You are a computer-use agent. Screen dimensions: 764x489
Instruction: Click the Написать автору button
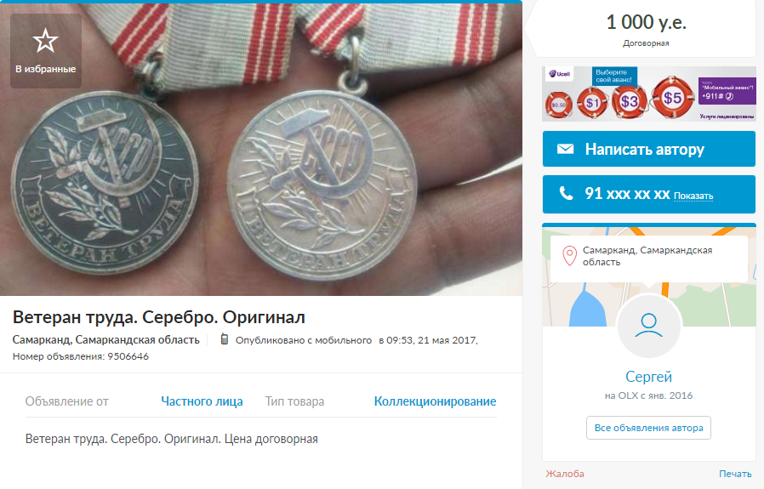[649, 149]
